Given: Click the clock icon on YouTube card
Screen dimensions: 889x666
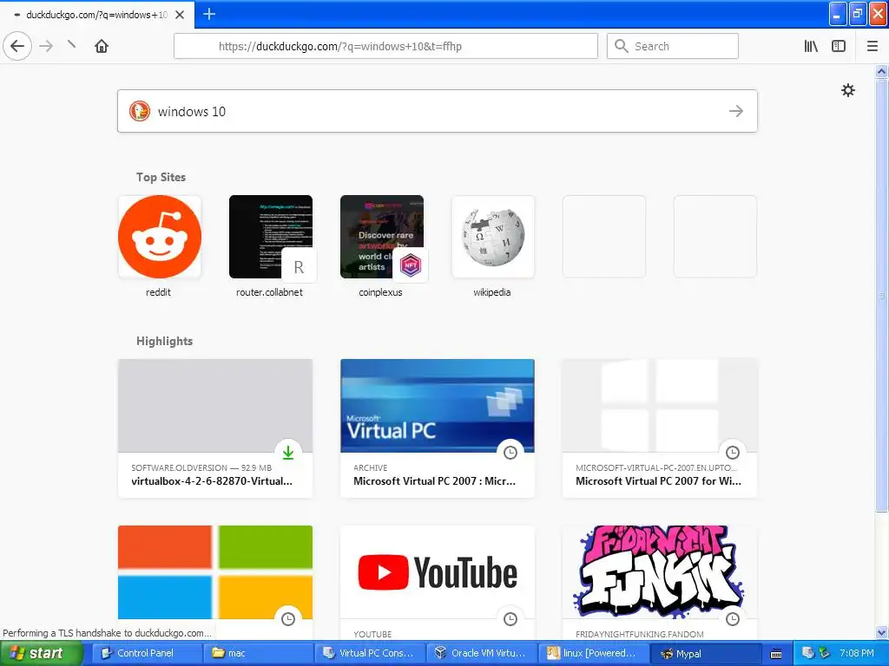Looking at the screenshot, I should 510,619.
